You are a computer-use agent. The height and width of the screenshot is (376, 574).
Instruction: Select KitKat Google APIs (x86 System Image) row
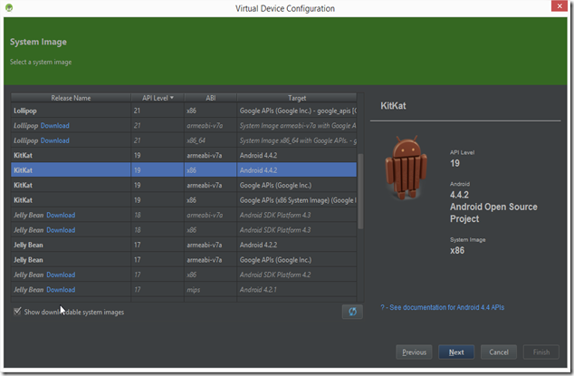coord(184,200)
